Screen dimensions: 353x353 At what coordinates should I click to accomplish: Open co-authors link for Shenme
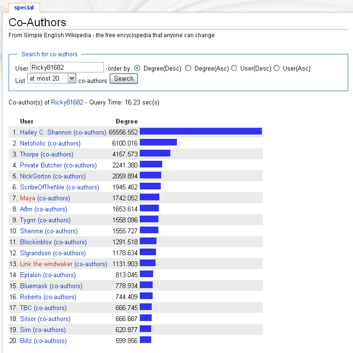tap(61, 231)
